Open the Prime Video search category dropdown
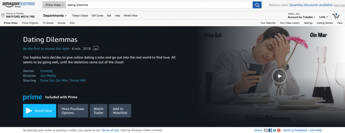This screenshot has height=133, width=345. pos(54,5)
